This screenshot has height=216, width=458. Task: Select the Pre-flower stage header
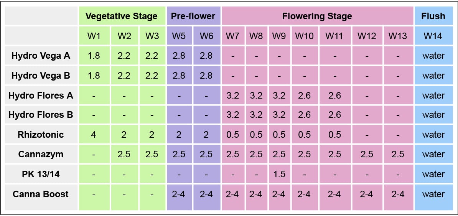coord(193,16)
